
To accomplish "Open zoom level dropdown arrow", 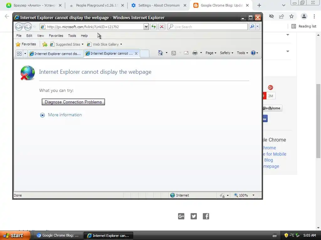I will [253, 195].
